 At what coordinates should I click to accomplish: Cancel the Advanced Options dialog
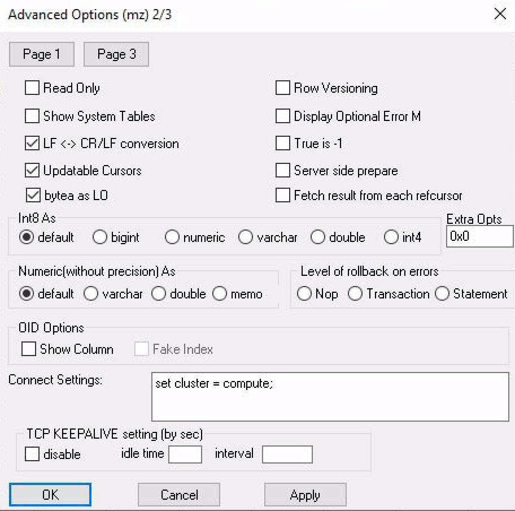click(x=178, y=495)
